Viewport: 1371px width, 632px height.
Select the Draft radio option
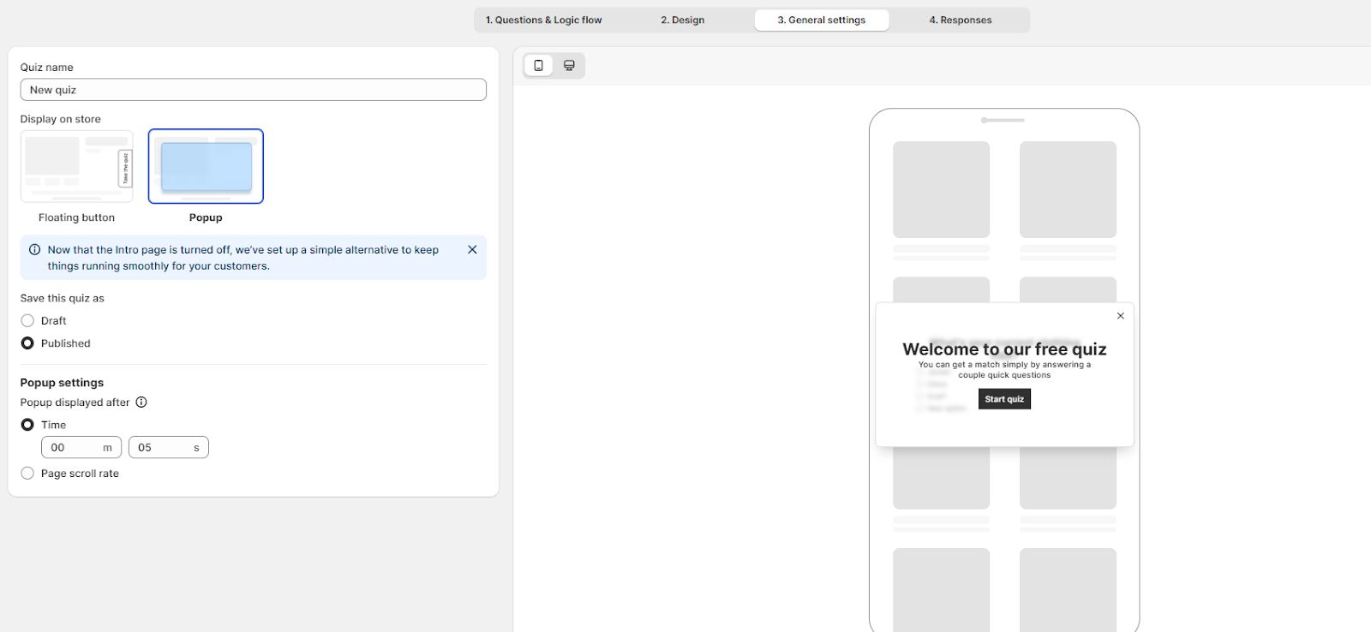click(27, 321)
